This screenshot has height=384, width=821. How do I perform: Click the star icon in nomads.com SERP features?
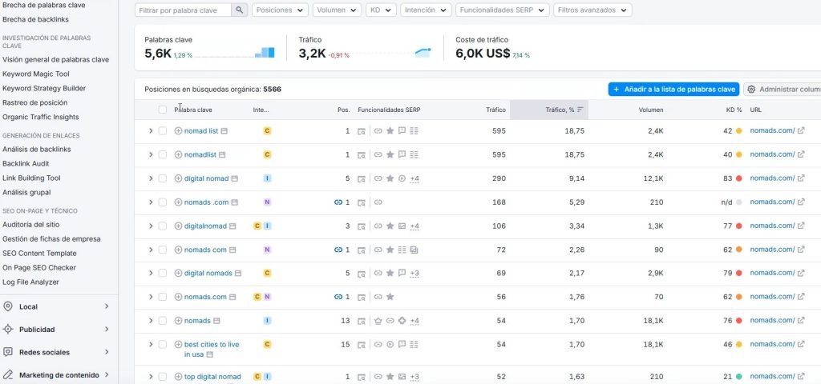tap(390, 297)
